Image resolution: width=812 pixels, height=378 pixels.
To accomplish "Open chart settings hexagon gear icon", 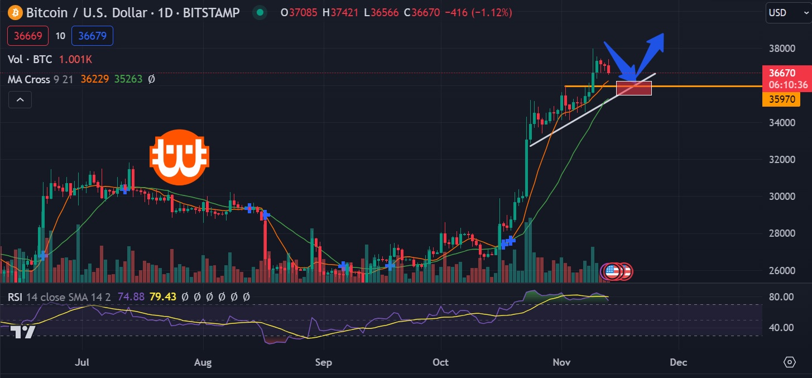I will pyautogui.click(x=789, y=362).
